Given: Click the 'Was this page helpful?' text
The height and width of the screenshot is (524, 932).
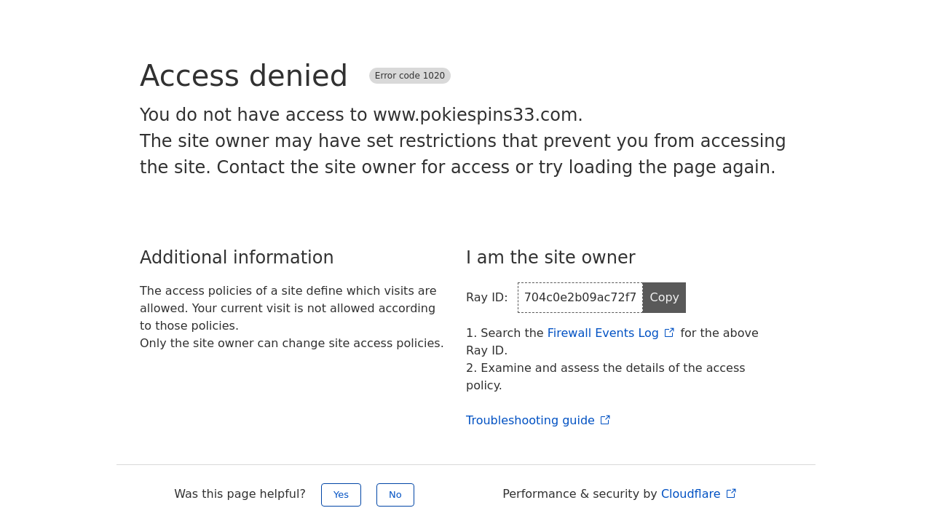Looking at the screenshot, I should [240, 494].
